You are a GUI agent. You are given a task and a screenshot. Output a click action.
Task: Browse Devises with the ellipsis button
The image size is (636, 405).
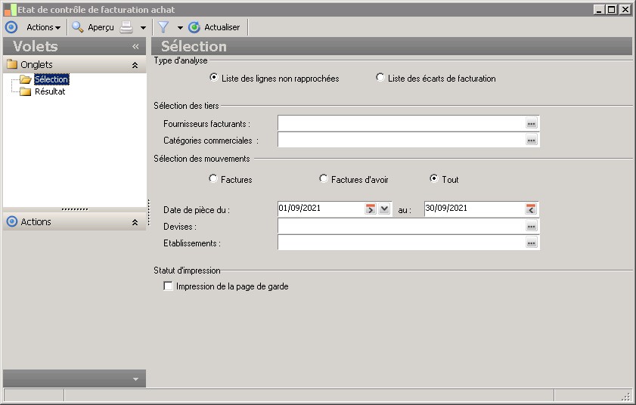[531, 227]
